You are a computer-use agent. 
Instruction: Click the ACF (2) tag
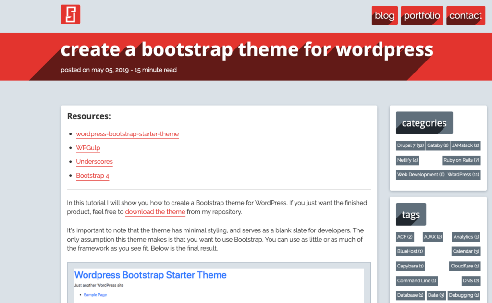click(x=405, y=237)
